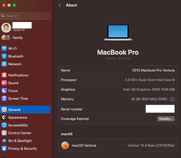Screen dimensions: 181x158
Task: Click the Apple ID profile avatar
Action: pos(6,28)
